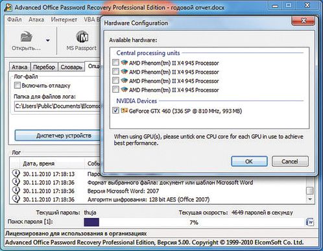This screenshot has height=251, width=323.
Task: Enable the fourth AMD Phenom CPU checkbox
Action: (x=115, y=90)
